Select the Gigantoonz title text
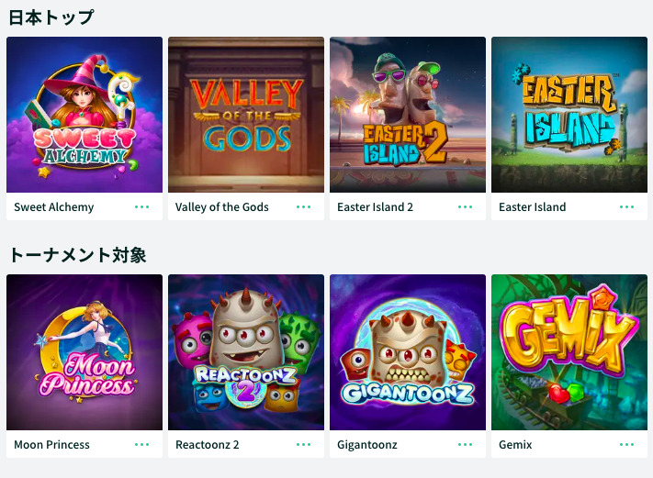Image resolution: width=653 pixels, height=478 pixels. click(x=366, y=445)
